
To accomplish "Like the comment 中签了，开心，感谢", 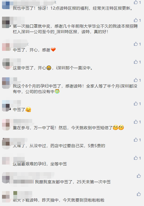I will click(x=136, y=44).
